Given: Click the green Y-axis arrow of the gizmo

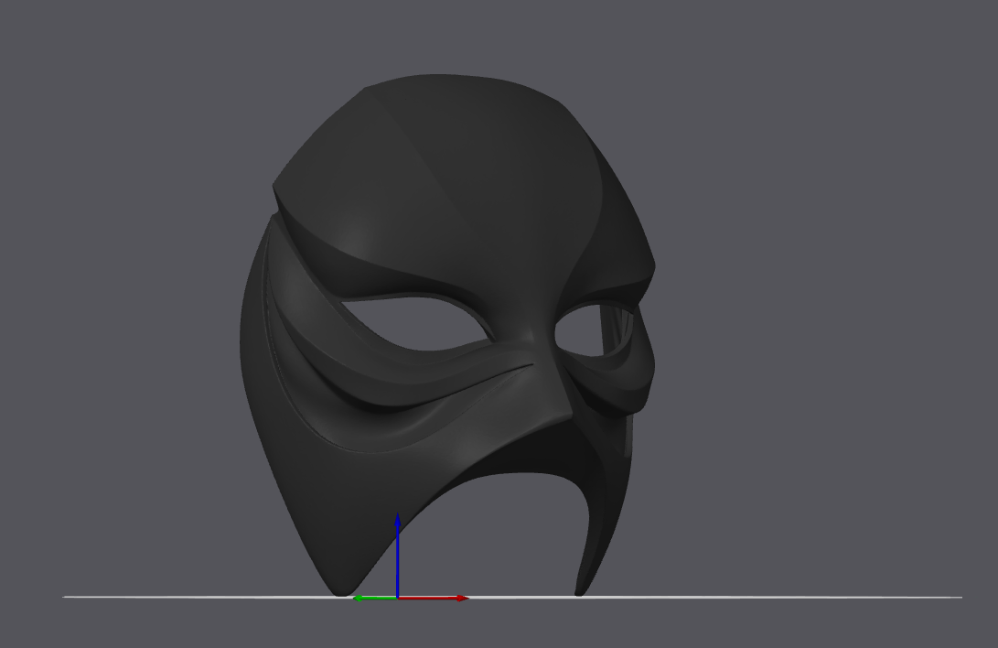Looking at the screenshot, I should click(x=374, y=599).
